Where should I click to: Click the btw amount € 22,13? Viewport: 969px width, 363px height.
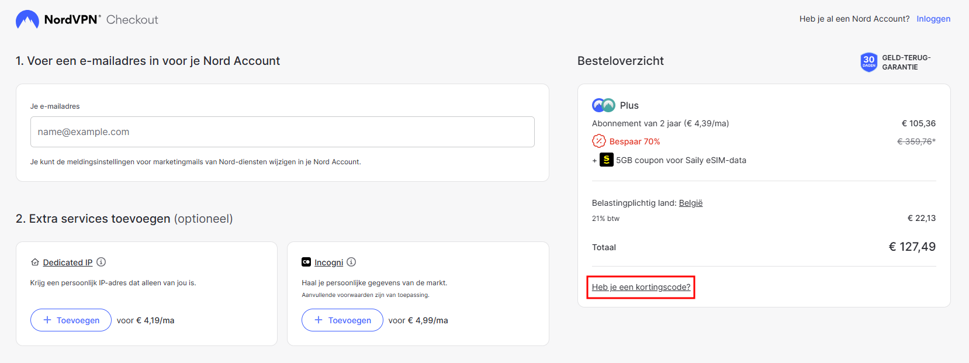point(922,218)
